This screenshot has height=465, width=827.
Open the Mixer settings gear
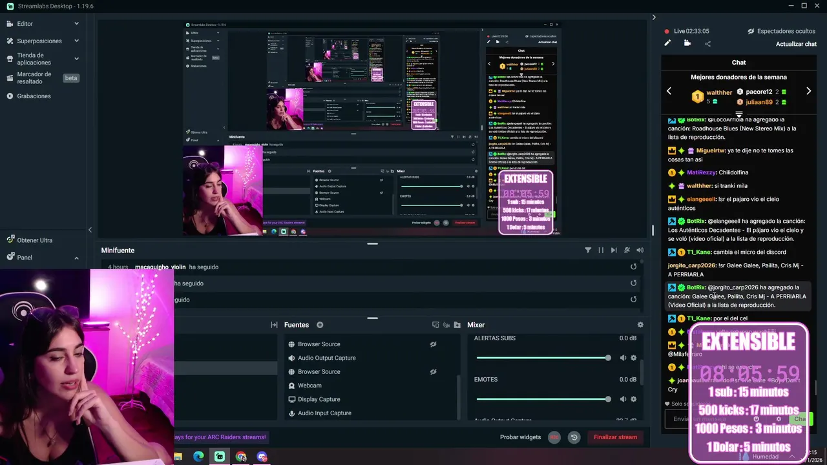click(640, 325)
